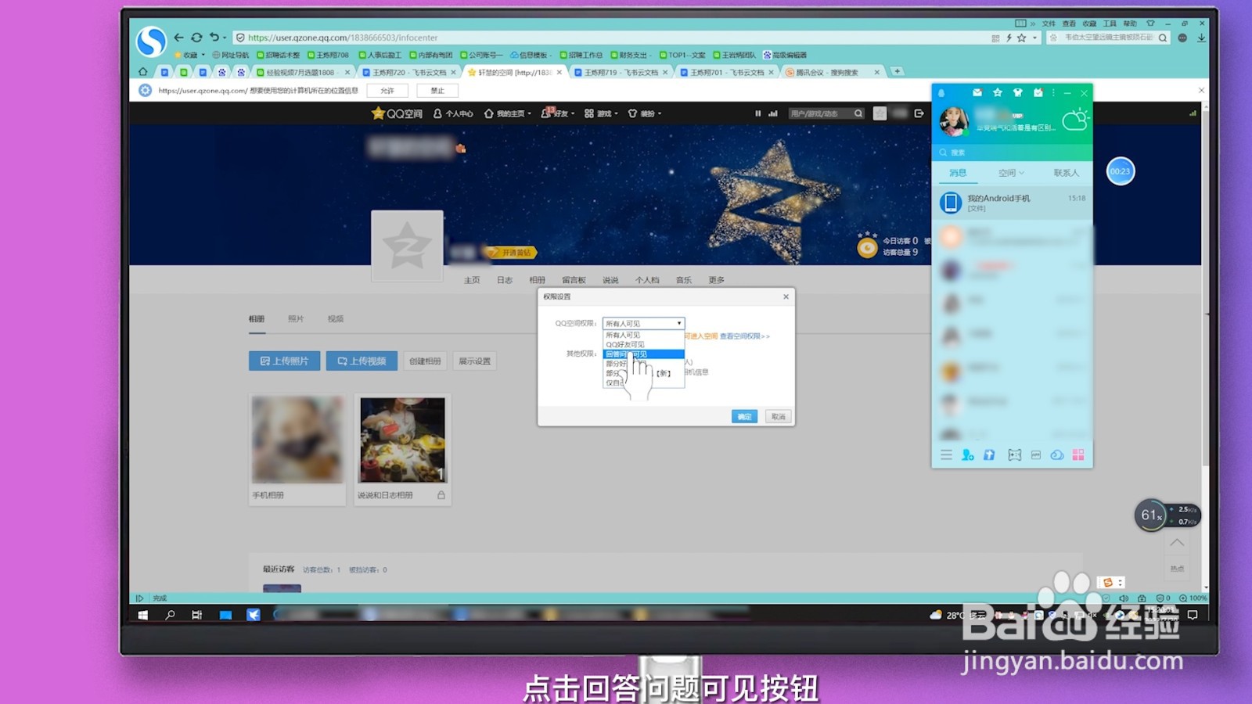Open the Qzone star icon in QQ panel
Screen dimensions: 1252x704
998,92
